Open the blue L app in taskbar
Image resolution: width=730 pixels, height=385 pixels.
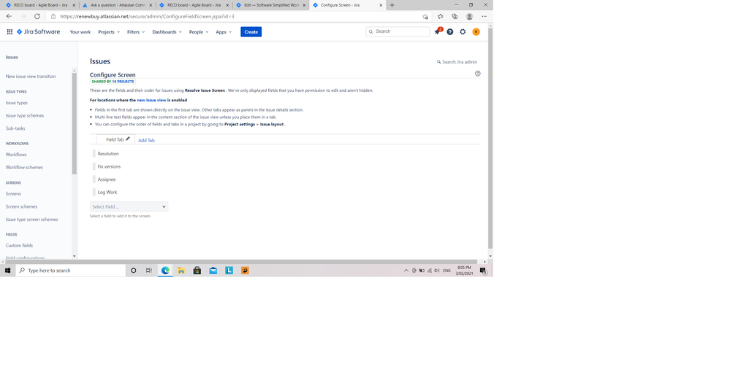[x=229, y=271]
